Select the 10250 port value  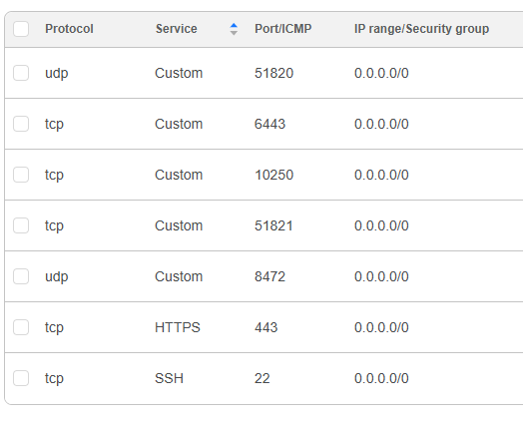tap(273, 175)
